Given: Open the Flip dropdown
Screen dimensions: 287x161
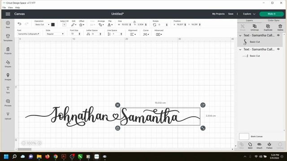Looking at the screenshot, I should (110, 25).
